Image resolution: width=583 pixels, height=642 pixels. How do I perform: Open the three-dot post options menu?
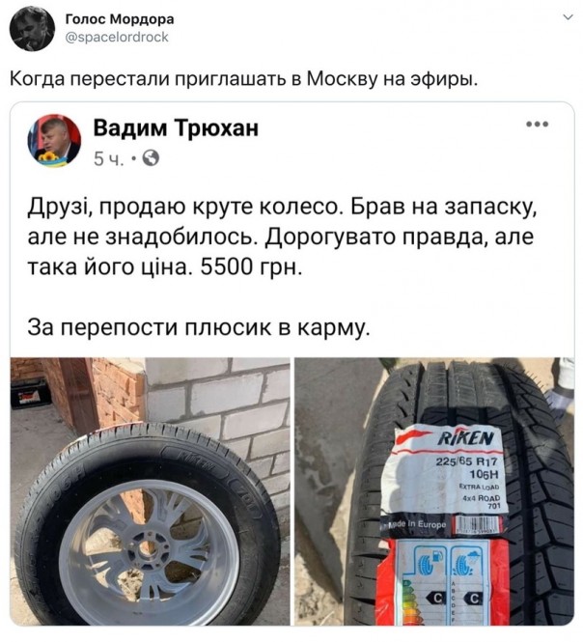tap(537, 125)
